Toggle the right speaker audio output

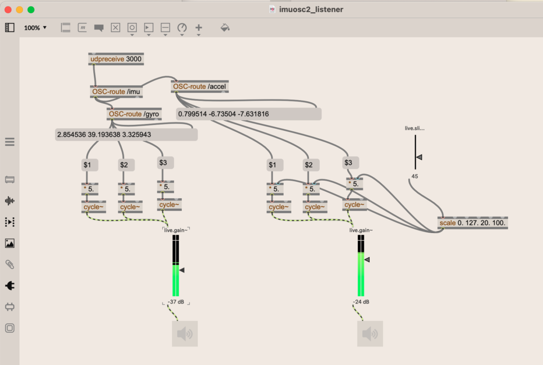click(x=370, y=334)
